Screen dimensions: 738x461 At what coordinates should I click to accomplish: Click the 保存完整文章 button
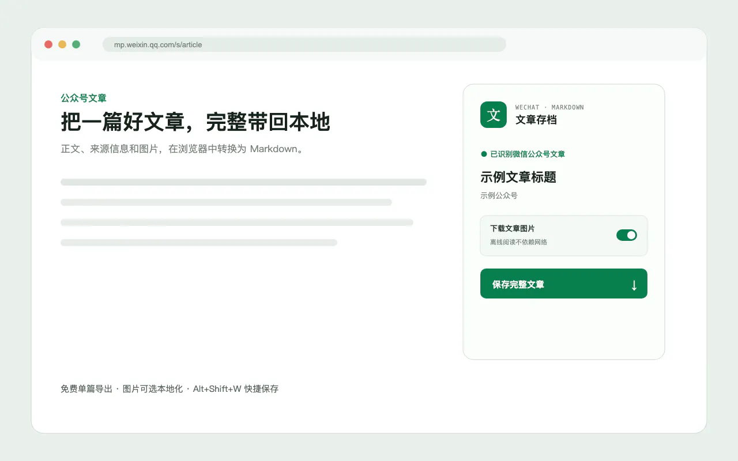[x=564, y=284]
